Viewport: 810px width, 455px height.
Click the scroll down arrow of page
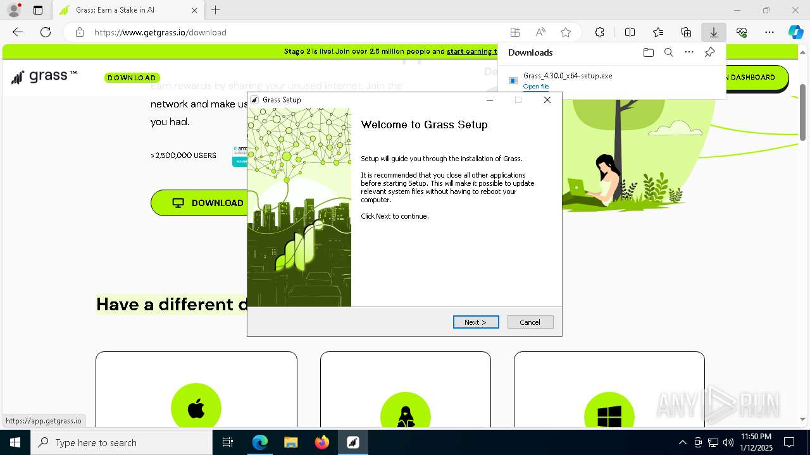[803, 419]
